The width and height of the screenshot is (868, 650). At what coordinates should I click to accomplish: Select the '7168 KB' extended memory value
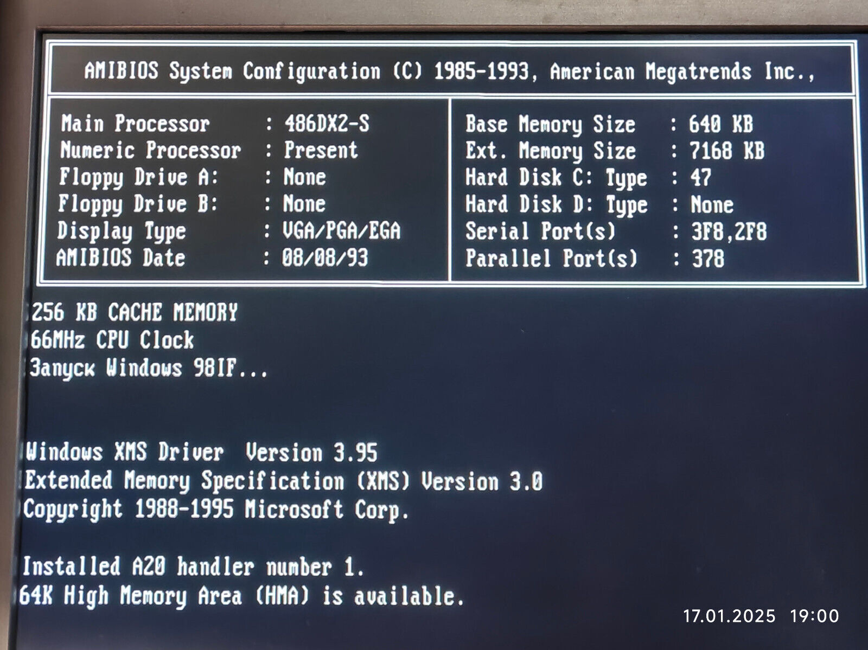tap(727, 151)
